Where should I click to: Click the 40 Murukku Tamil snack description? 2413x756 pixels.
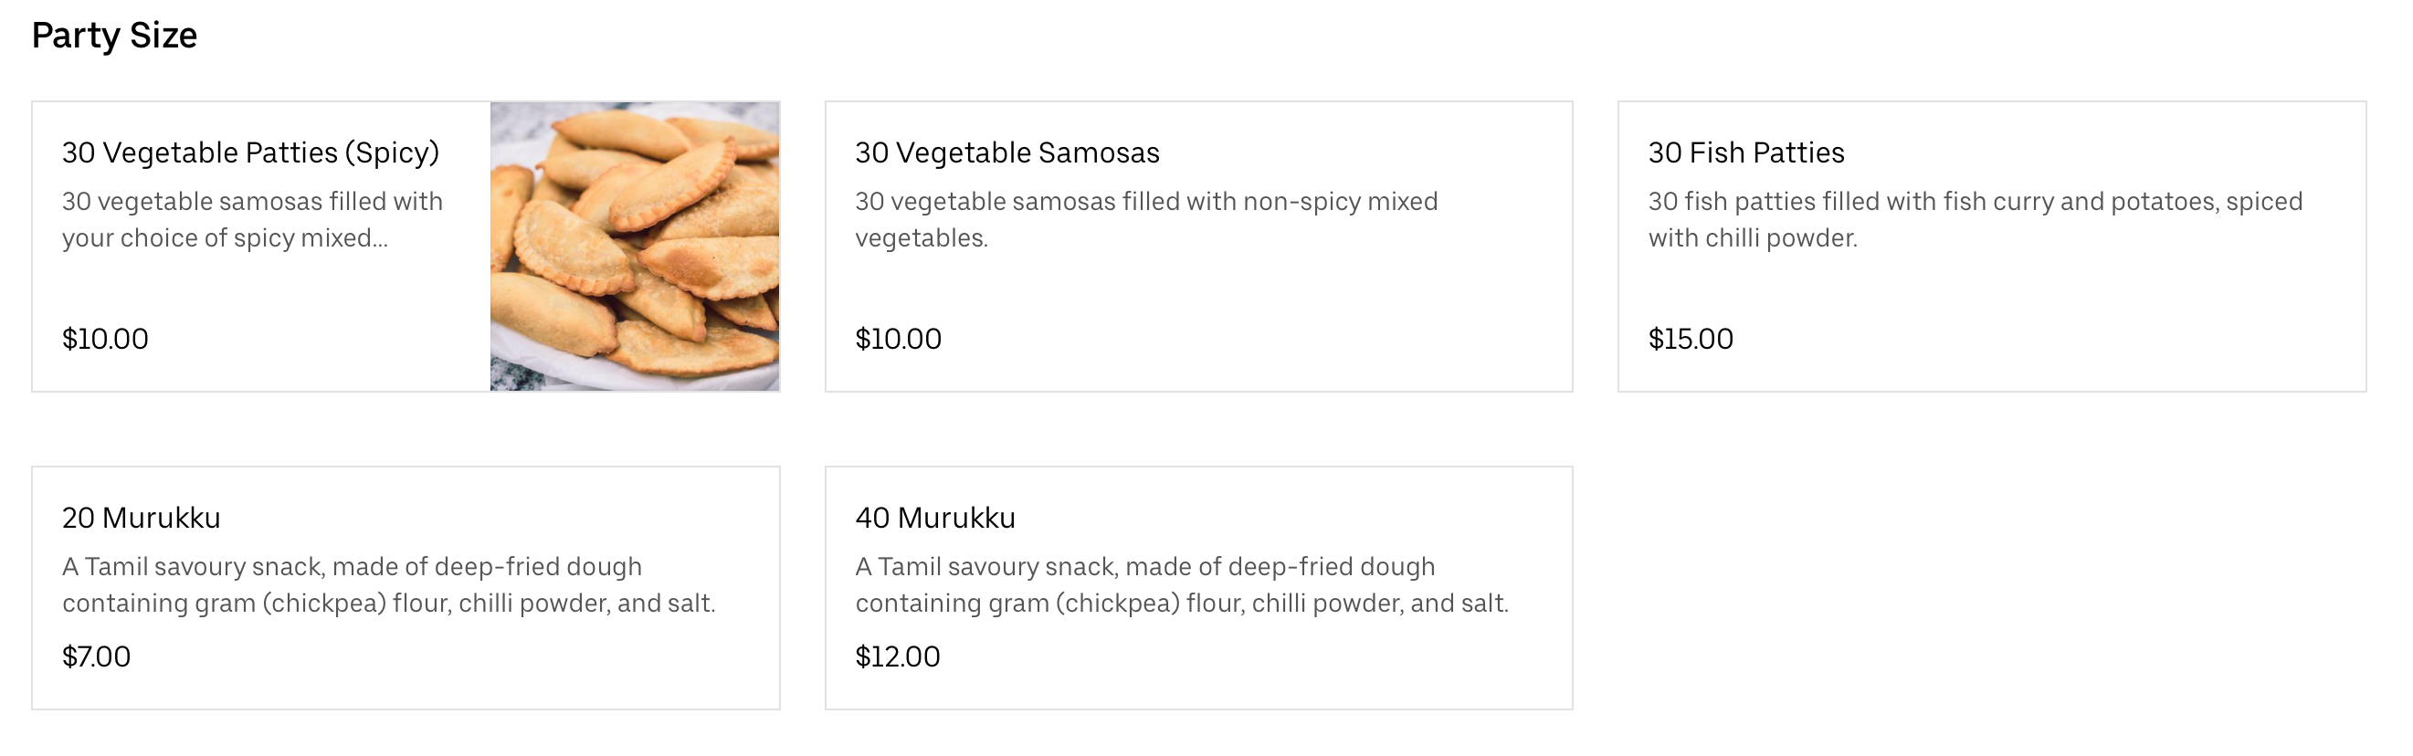1181,584
